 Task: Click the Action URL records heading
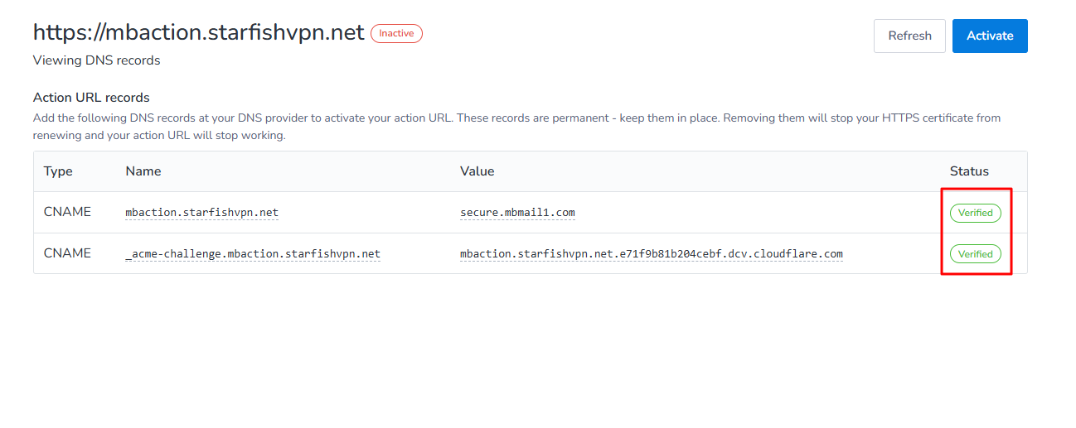pyautogui.click(x=91, y=98)
